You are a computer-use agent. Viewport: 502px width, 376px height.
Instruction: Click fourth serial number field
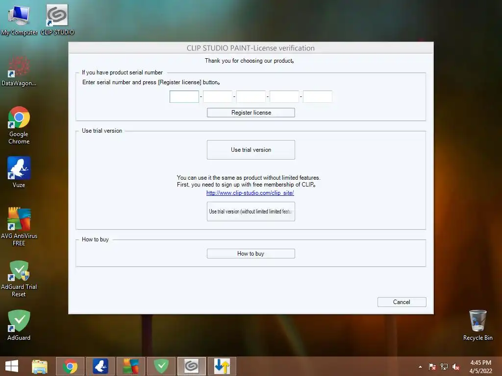click(284, 96)
